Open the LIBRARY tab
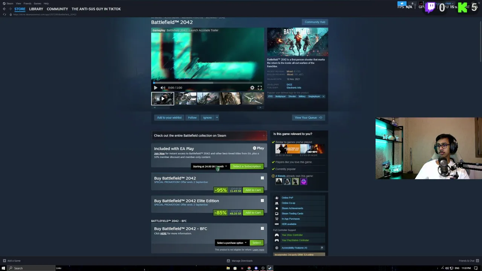482x271 pixels. pos(36,9)
